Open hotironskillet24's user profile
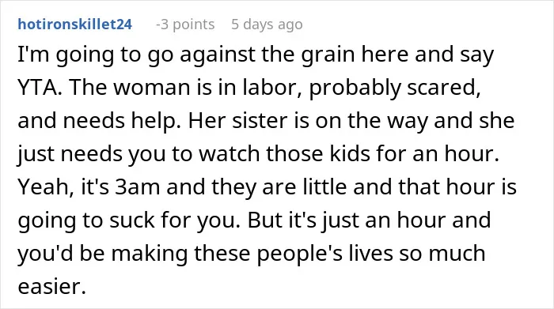This screenshot has height=309, width=554. (x=75, y=24)
